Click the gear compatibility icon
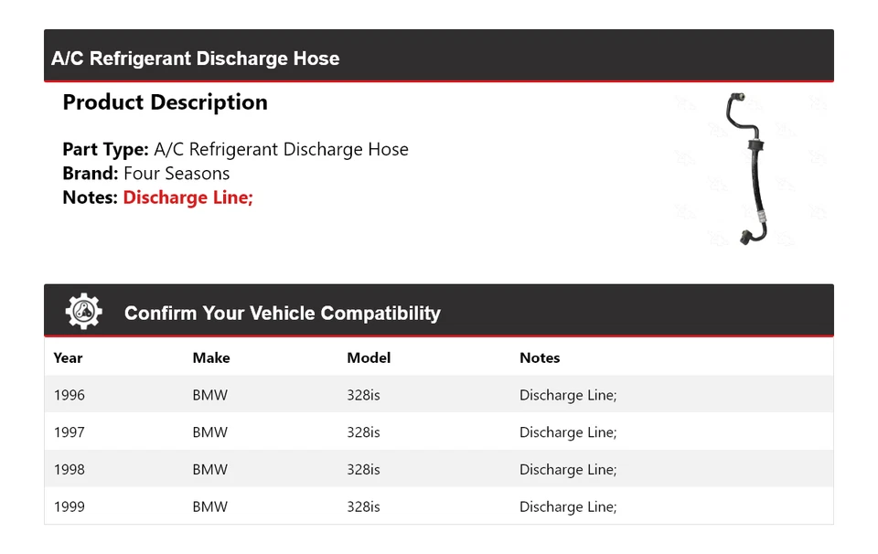 [83, 312]
